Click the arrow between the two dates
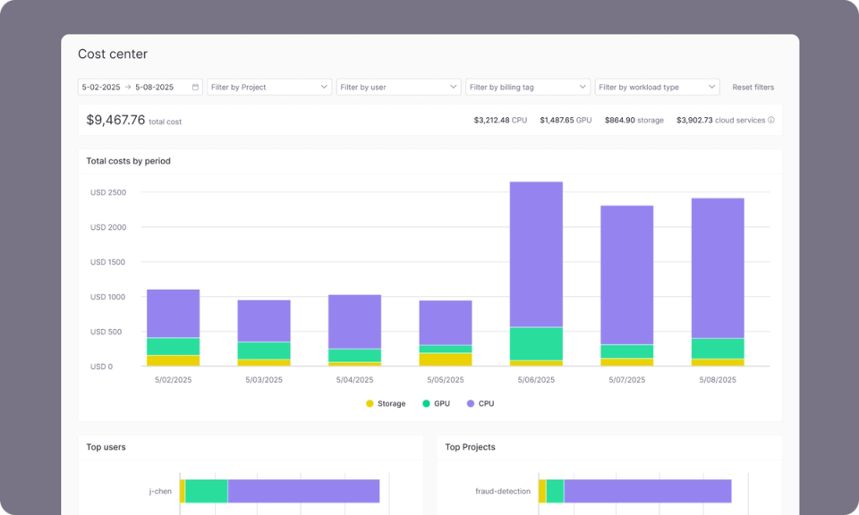 point(127,87)
